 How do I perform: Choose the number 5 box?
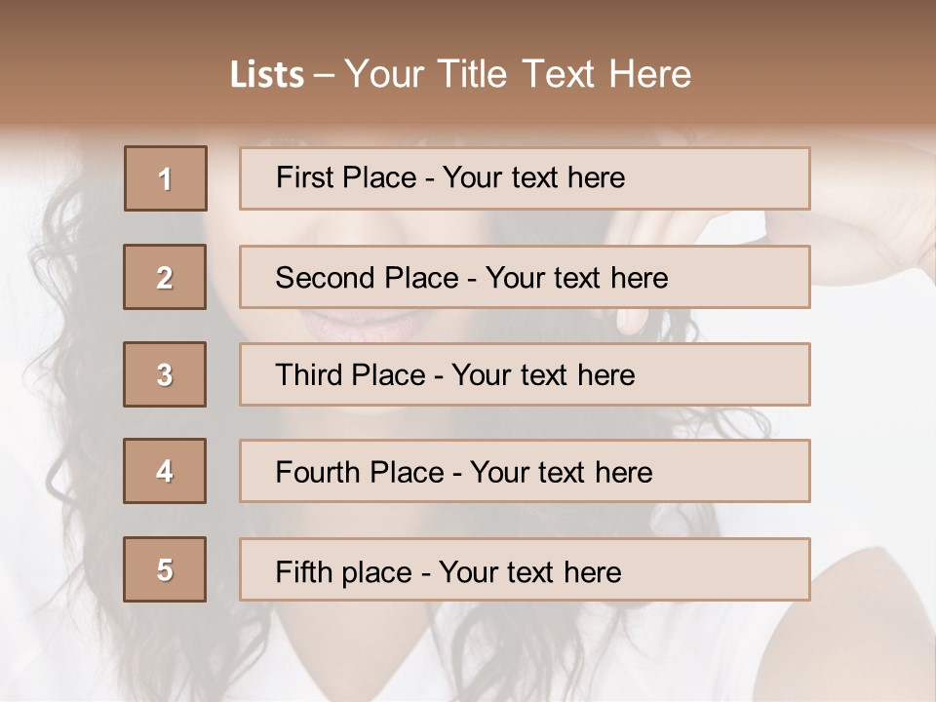point(165,569)
